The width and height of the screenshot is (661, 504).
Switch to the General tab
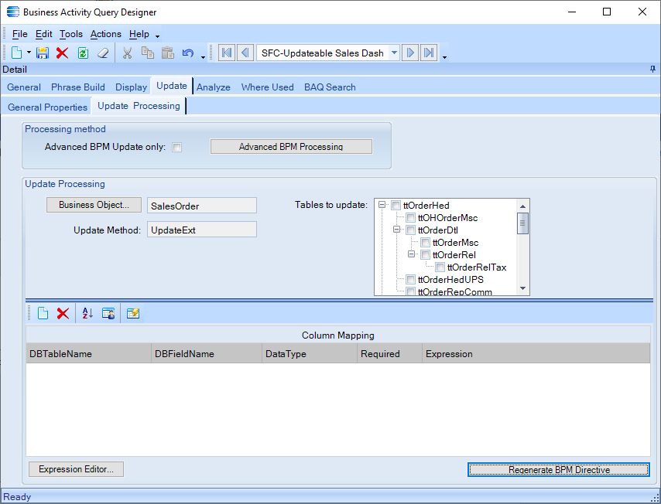click(24, 87)
